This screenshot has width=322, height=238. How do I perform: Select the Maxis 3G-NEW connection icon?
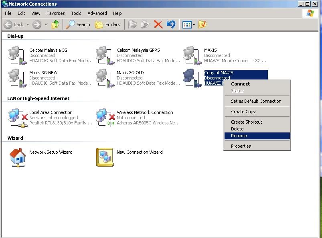click(x=18, y=78)
